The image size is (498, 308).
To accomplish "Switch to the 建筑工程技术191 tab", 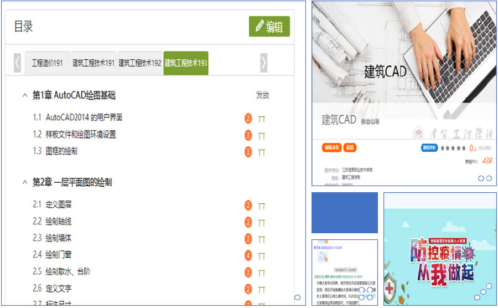I will 94,63.
